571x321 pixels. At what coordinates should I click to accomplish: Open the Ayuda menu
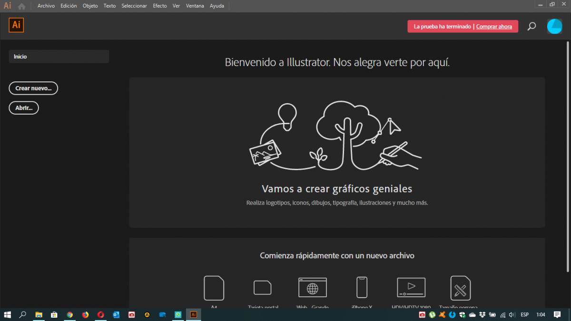pyautogui.click(x=217, y=6)
